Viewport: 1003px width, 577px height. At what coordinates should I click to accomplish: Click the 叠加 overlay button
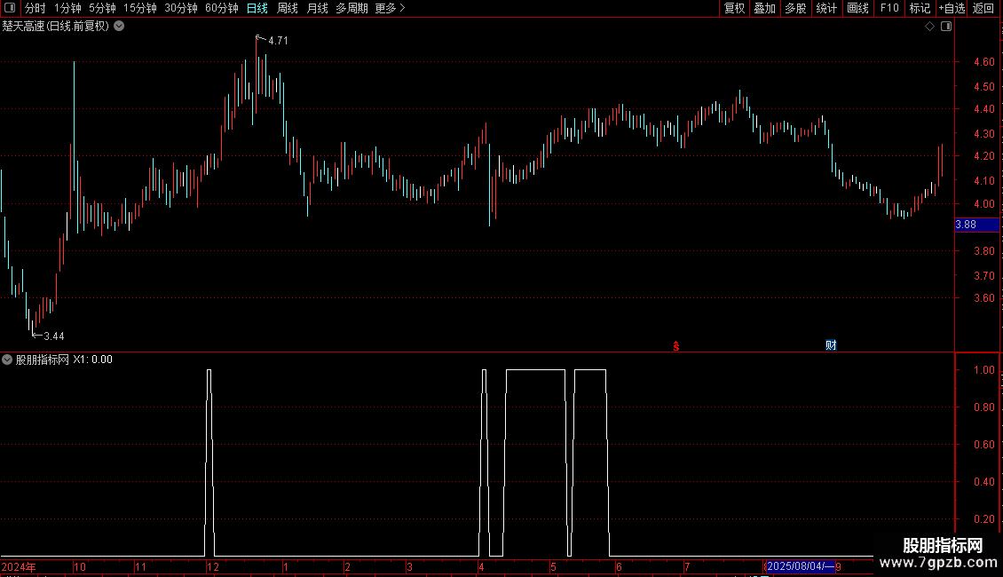[764, 8]
